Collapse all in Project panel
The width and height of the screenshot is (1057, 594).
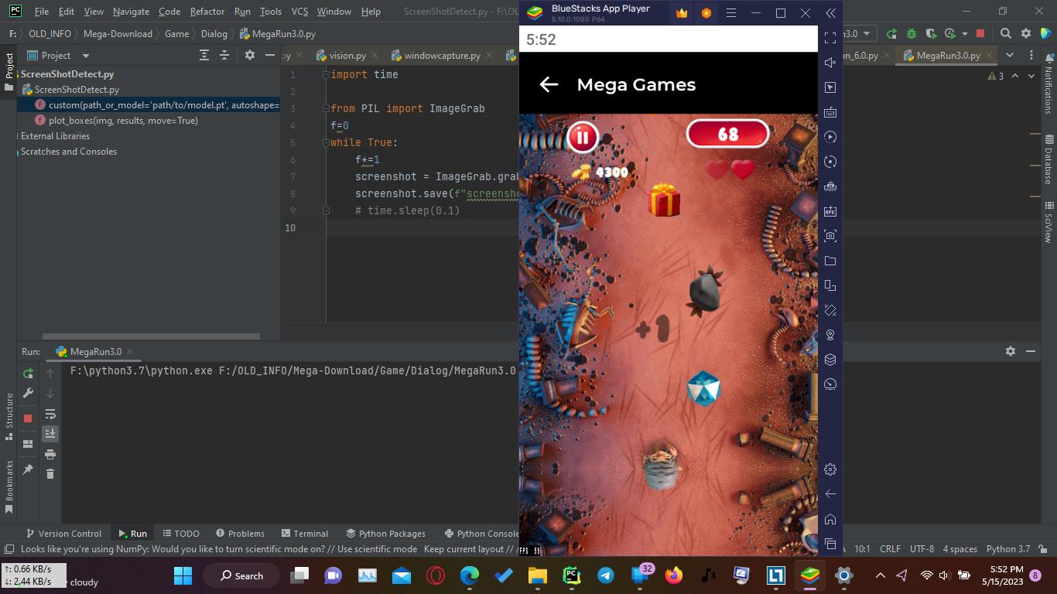[224, 56]
